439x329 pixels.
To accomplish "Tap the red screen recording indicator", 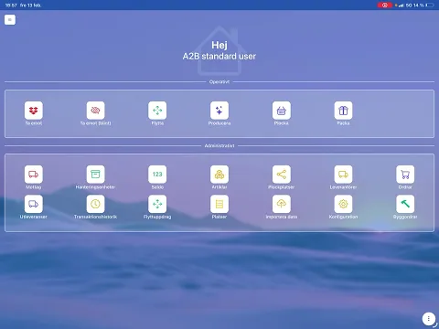I will tap(385, 5).
